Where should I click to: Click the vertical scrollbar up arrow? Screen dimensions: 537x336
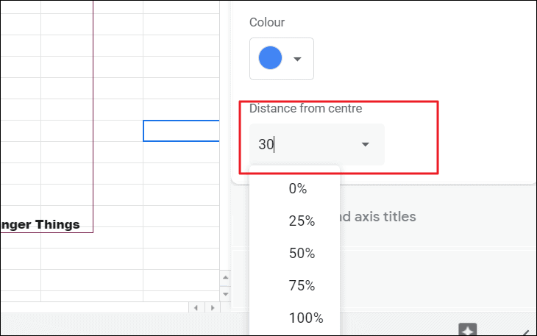(x=225, y=277)
